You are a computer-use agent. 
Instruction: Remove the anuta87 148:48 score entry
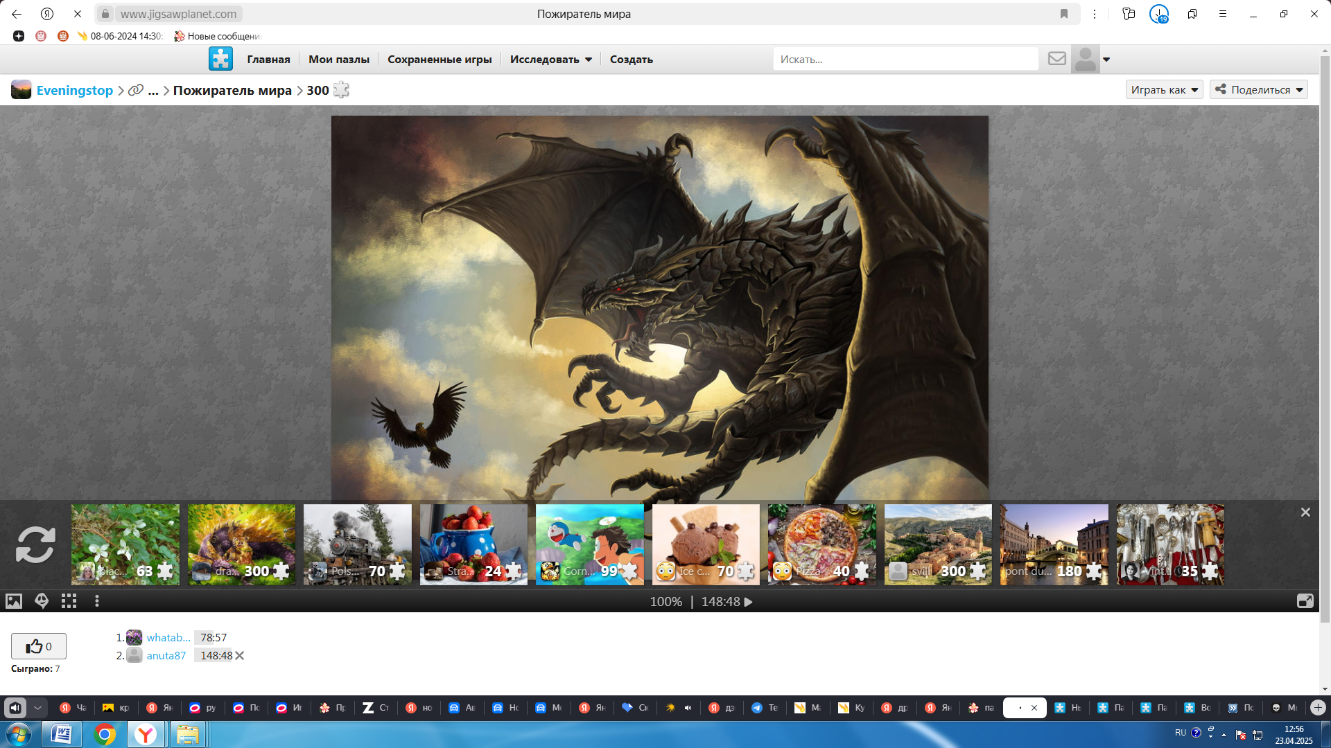click(x=240, y=656)
